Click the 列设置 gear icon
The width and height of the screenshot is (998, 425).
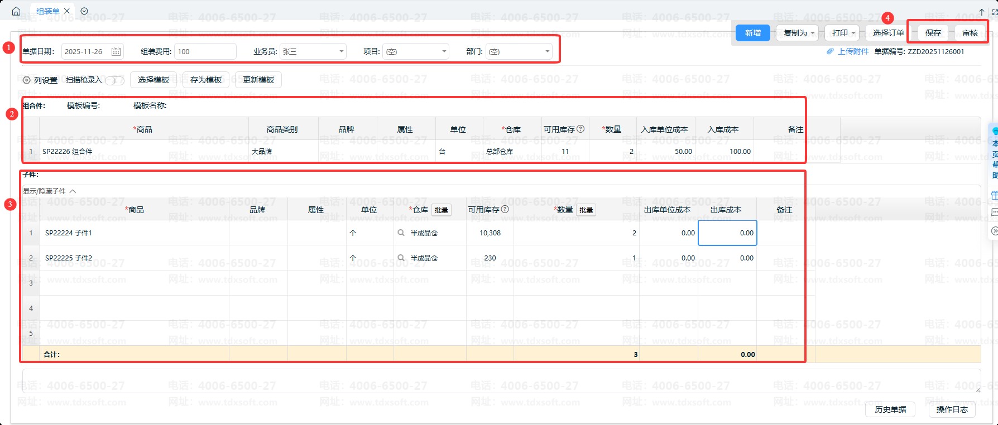click(x=26, y=80)
